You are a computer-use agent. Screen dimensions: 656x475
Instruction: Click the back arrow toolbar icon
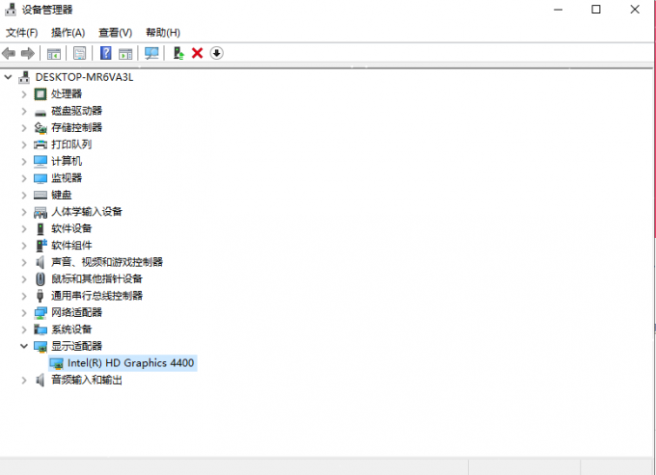coord(9,53)
